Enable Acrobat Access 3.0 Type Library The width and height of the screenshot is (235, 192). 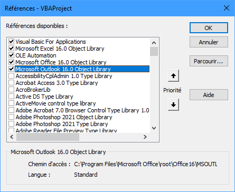pyautogui.click(x=11, y=83)
